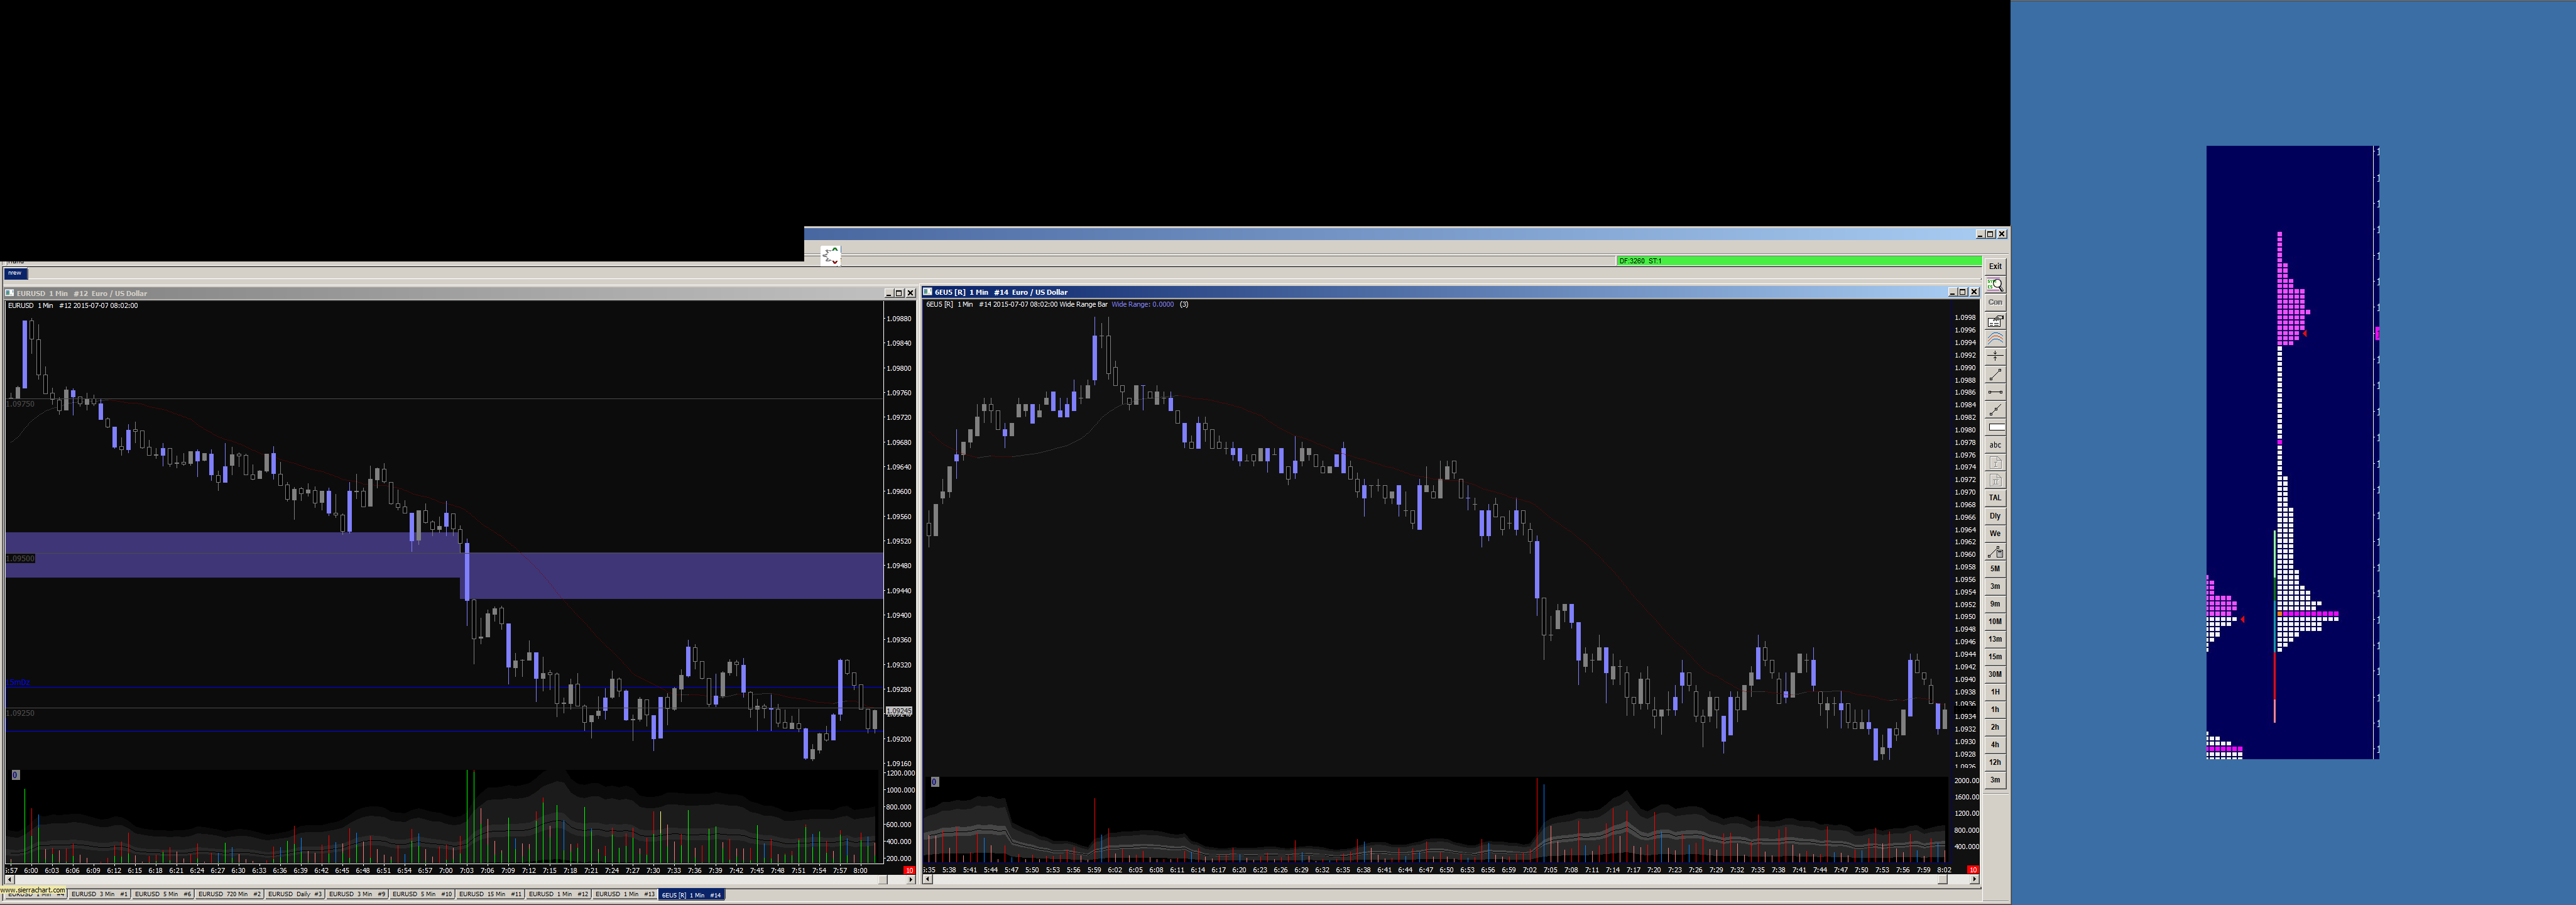This screenshot has height=905, width=2576.
Task: Switch chart to 30M timeframe
Action: tap(1994, 674)
